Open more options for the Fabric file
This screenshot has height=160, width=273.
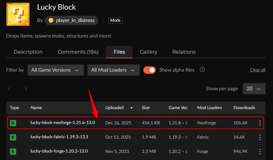(x=260, y=137)
